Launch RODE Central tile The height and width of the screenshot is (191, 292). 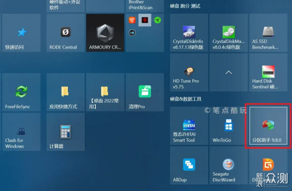point(66,33)
